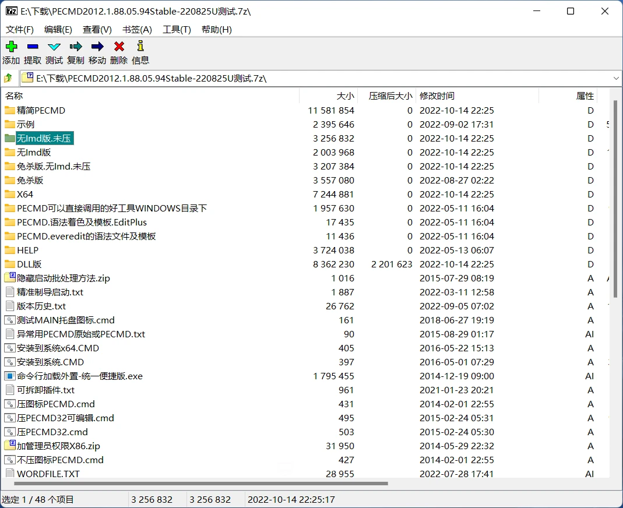This screenshot has height=508, width=623.
Task: Select 可拆卸插件.txt file name
Action: click(x=45, y=390)
